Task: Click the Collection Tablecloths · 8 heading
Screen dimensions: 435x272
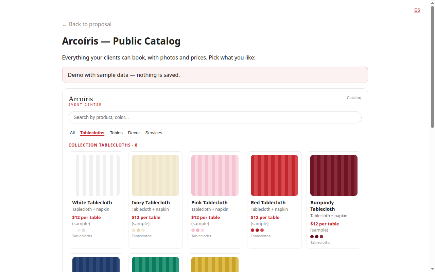Action: [x=103, y=145]
